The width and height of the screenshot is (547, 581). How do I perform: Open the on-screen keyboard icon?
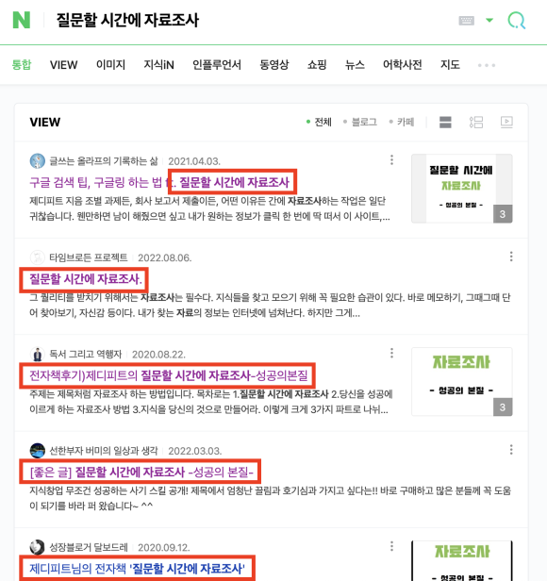466,21
